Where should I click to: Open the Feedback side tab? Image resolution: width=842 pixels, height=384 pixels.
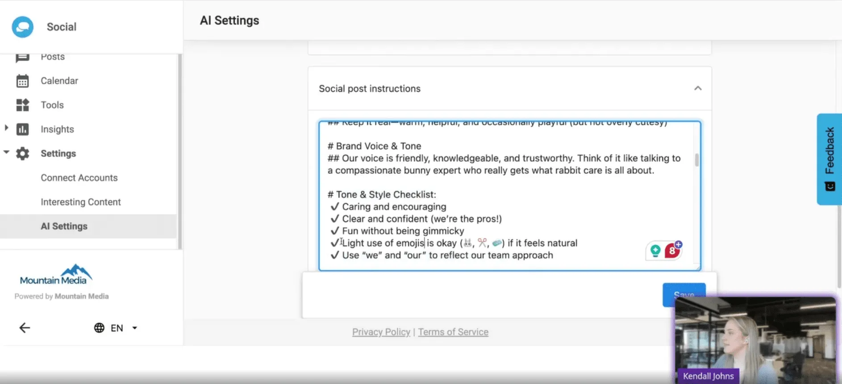point(829,159)
